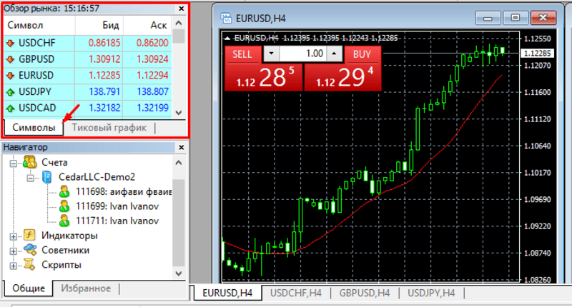572x307 pixels.
Task: Click the USDJPY green up-arrow icon
Action: (x=10, y=92)
